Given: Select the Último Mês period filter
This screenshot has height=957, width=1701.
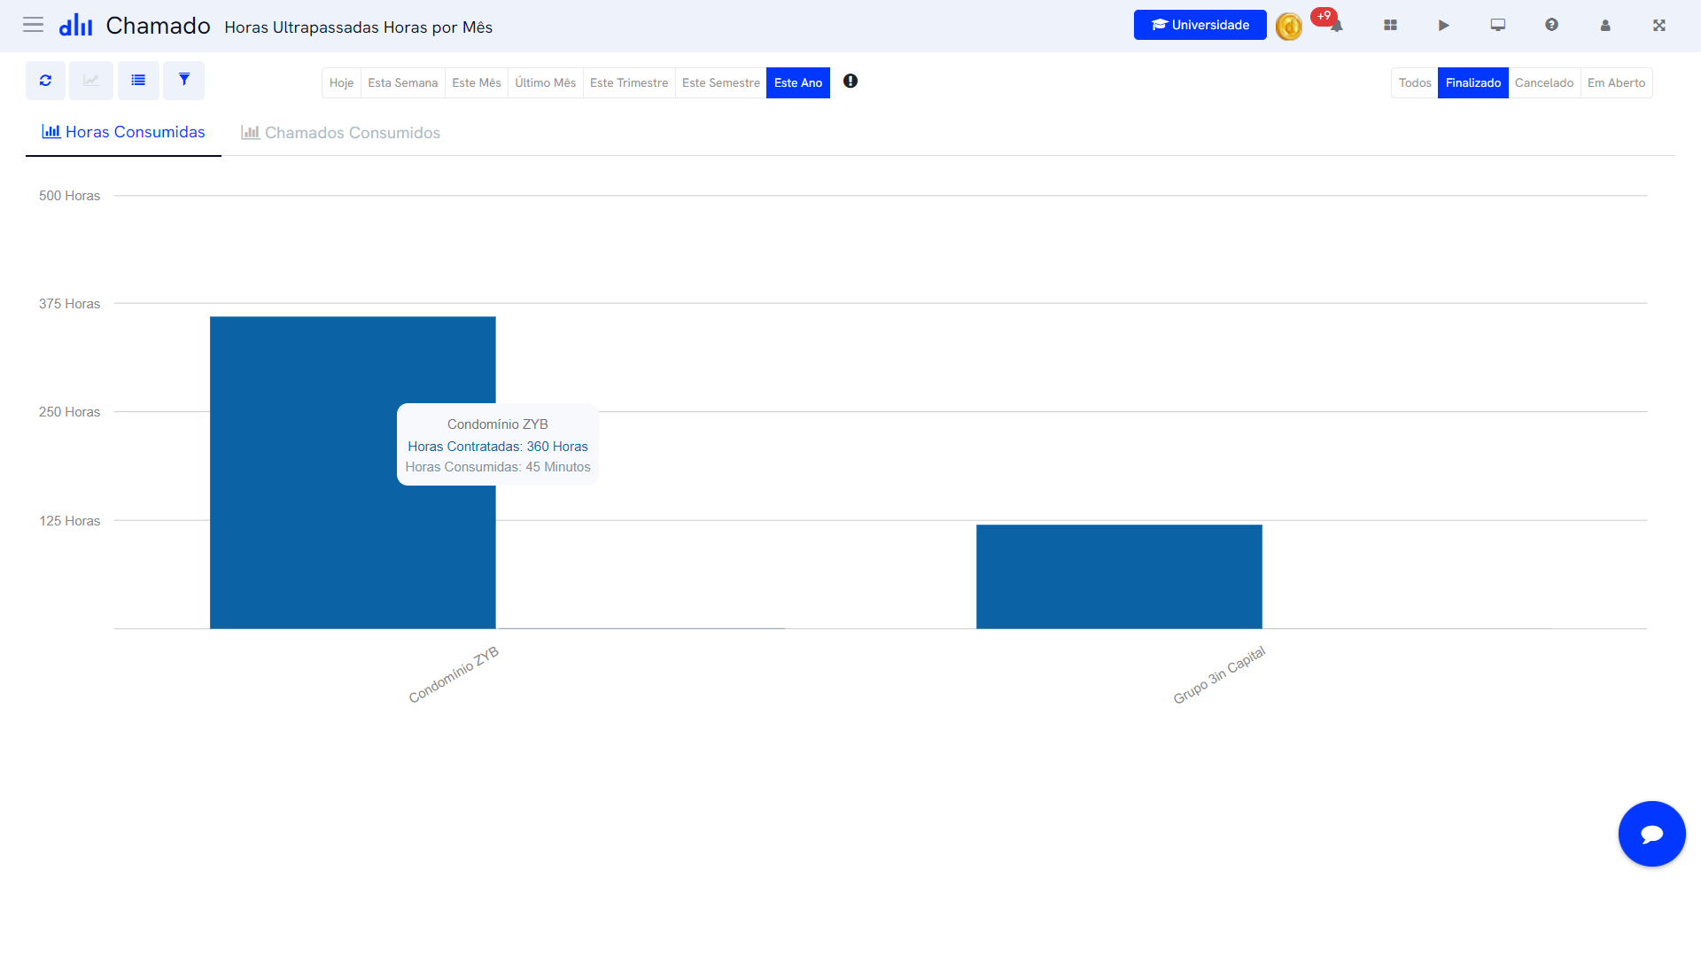Looking at the screenshot, I should pyautogui.click(x=546, y=82).
